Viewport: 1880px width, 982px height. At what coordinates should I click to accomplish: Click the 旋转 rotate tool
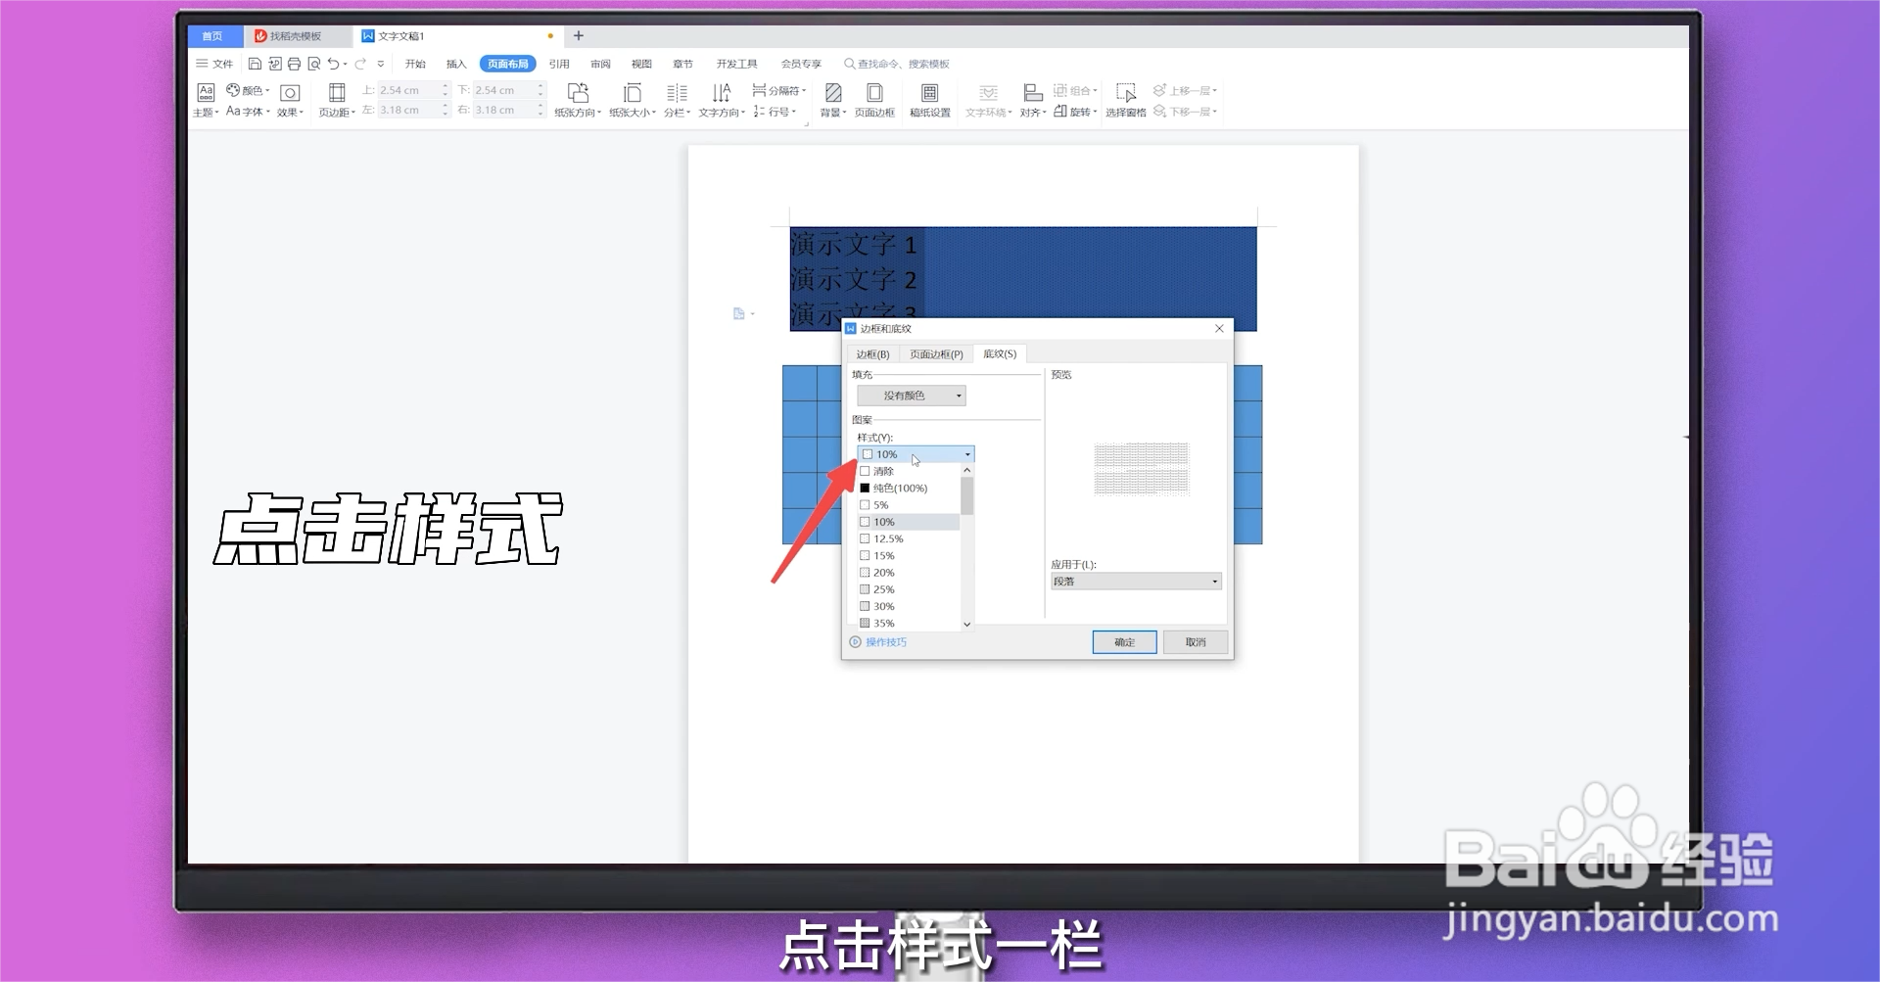[x=1075, y=112]
